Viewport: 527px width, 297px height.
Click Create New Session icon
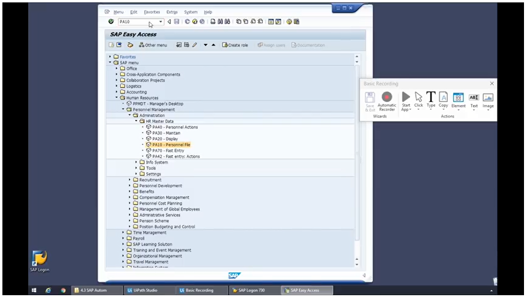(x=270, y=22)
